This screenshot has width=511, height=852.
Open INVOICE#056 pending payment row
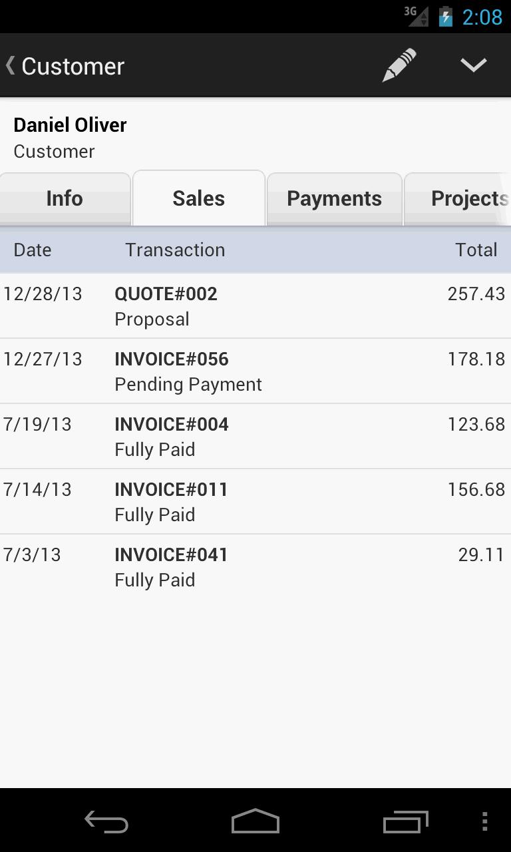(255, 371)
